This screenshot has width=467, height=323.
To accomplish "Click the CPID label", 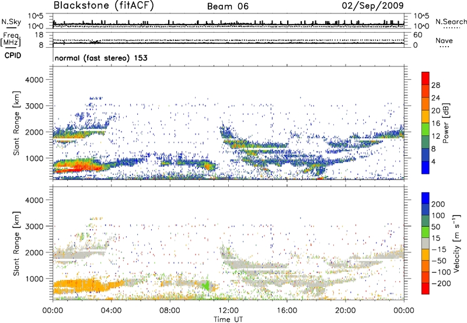I will pyautogui.click(x=13, y=55).
